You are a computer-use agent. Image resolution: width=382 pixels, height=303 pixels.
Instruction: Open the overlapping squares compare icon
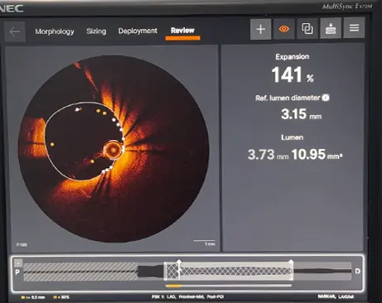click(x=307, y=28)
